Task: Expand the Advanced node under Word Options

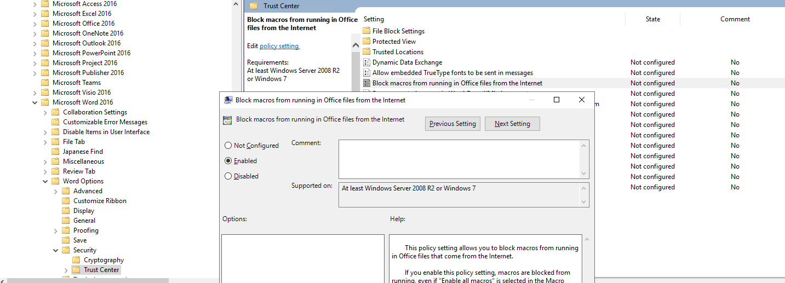Action: 56,191
